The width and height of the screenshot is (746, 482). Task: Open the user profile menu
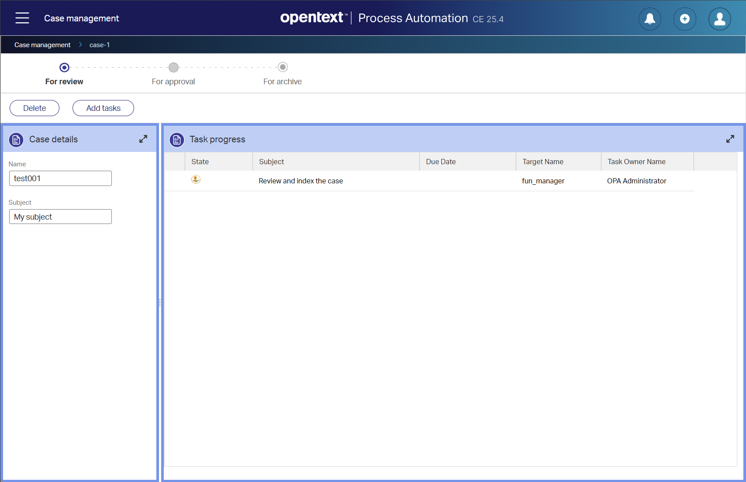point(719,19)
